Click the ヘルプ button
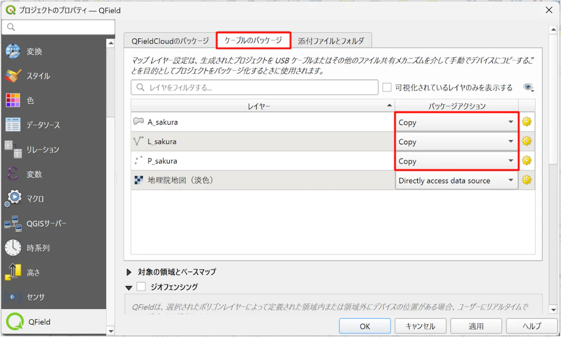Screen dimensions: 561x337 point(531,326)
